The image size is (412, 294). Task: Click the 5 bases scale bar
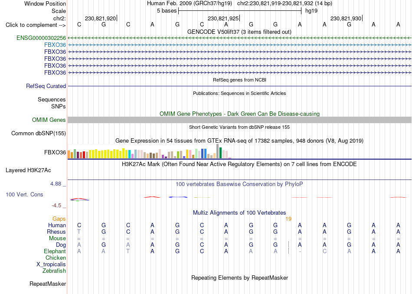[240, 11]
